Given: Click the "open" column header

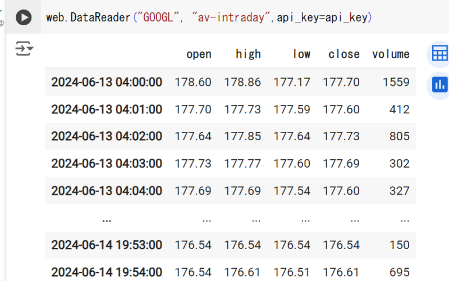Looking at the screenshot, I should click(199, 54).
